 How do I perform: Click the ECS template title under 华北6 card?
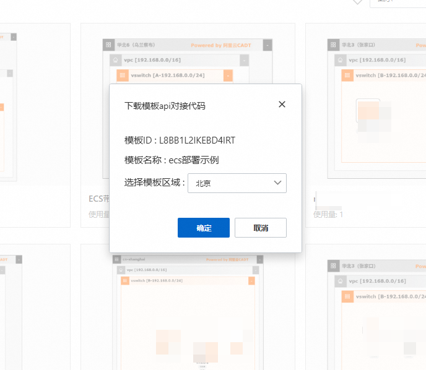(99, 199)
